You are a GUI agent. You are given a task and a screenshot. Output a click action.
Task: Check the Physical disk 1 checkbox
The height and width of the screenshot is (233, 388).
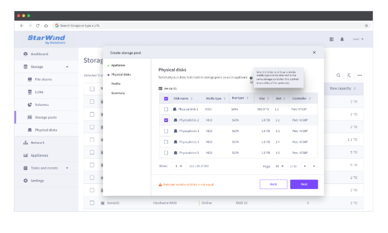click(166, 109)
